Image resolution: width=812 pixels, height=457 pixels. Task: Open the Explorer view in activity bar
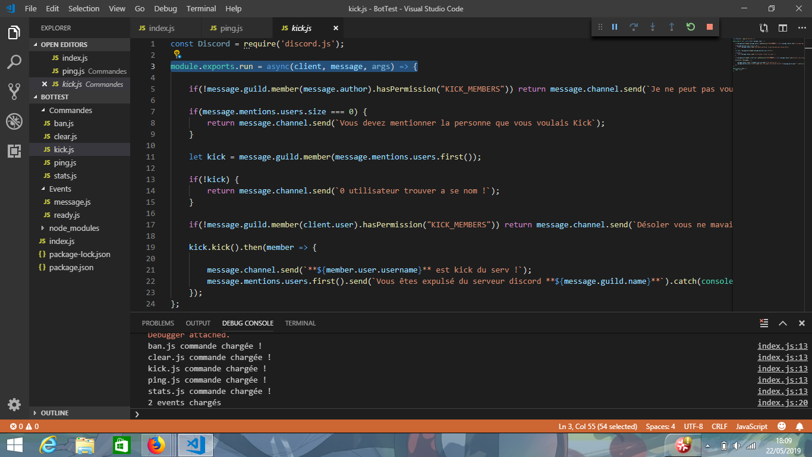point(14,33)
